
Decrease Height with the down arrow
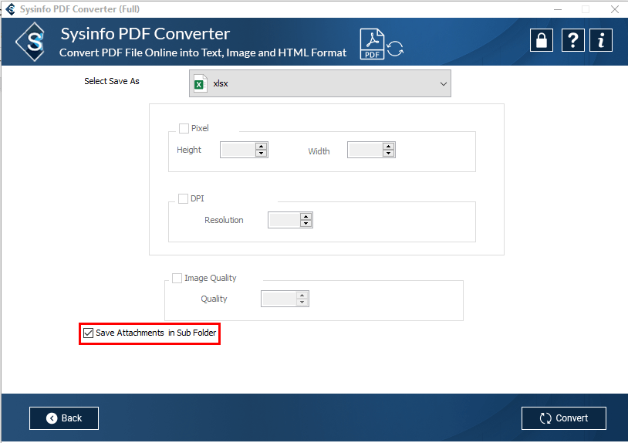pos(261,153)
